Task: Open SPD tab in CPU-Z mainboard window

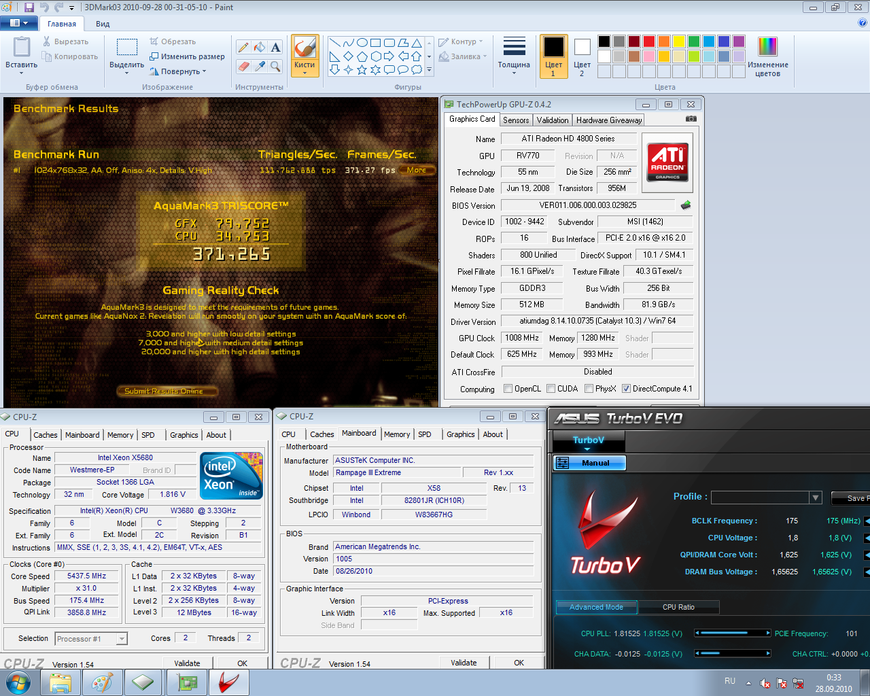Action: [425, 434]
